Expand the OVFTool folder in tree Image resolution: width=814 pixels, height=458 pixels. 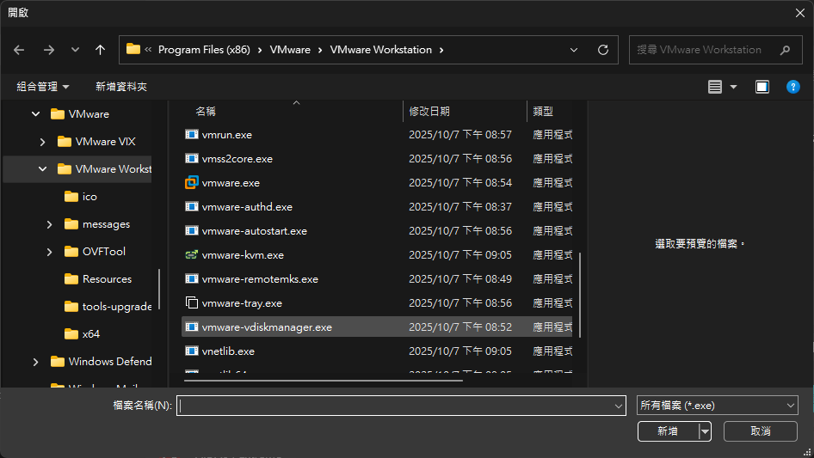[x=49, y=252]
